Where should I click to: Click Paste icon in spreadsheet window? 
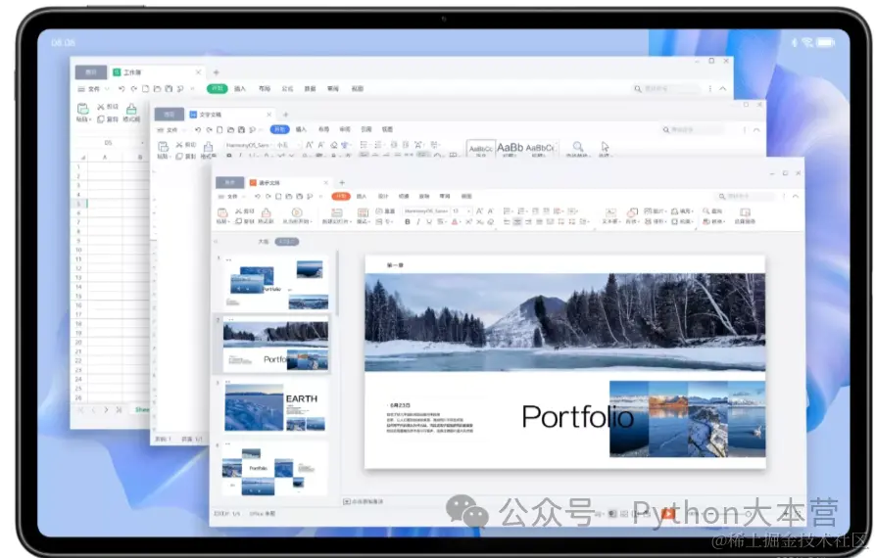point(82,109)
